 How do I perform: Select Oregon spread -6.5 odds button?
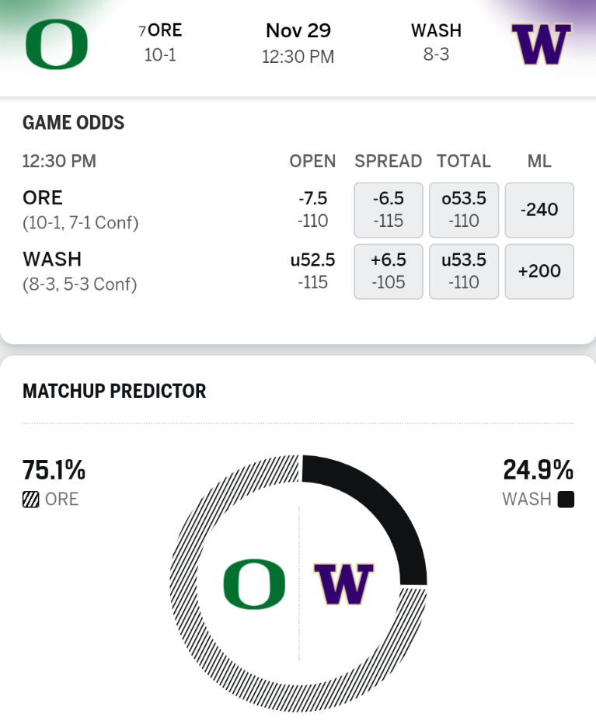click(388, 210)
